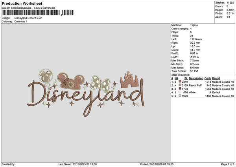Select the Min Stitch value '0.2 mm'
Image resolution: width=236 pixels, height=167 pixels.
click(194, 64)
